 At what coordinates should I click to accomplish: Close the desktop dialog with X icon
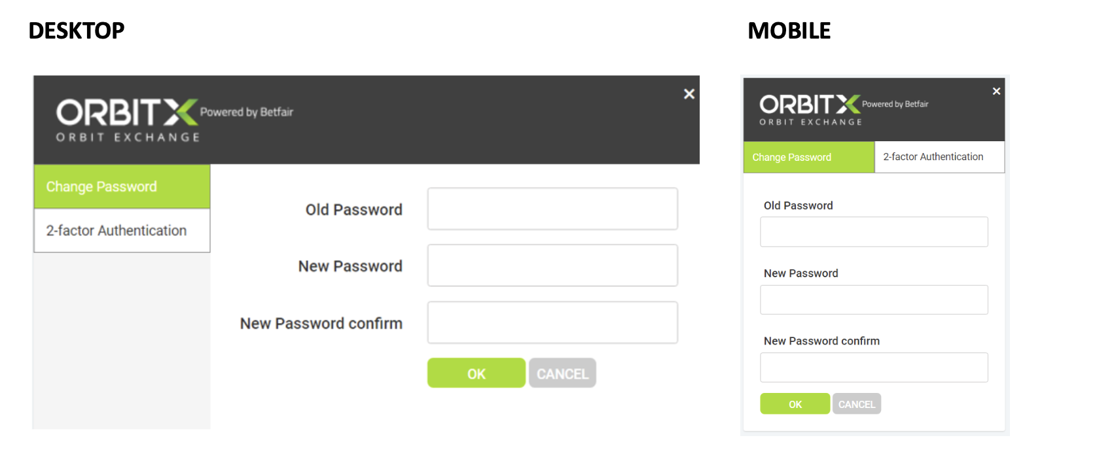click(689, 94)
